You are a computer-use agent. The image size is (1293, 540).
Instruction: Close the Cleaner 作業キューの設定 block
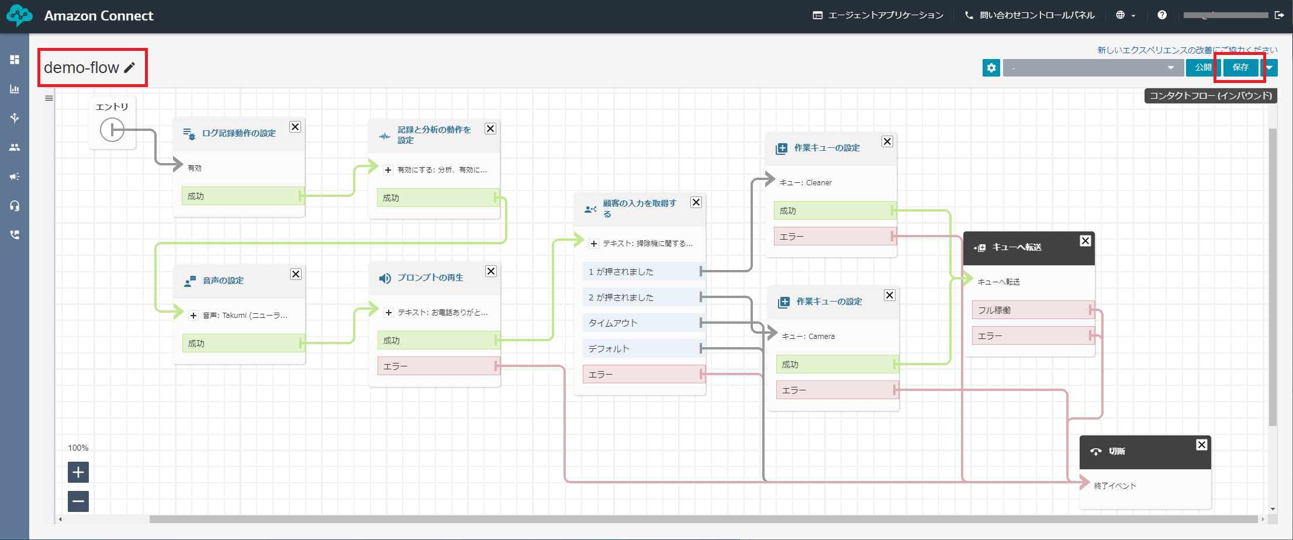[887, 141]
